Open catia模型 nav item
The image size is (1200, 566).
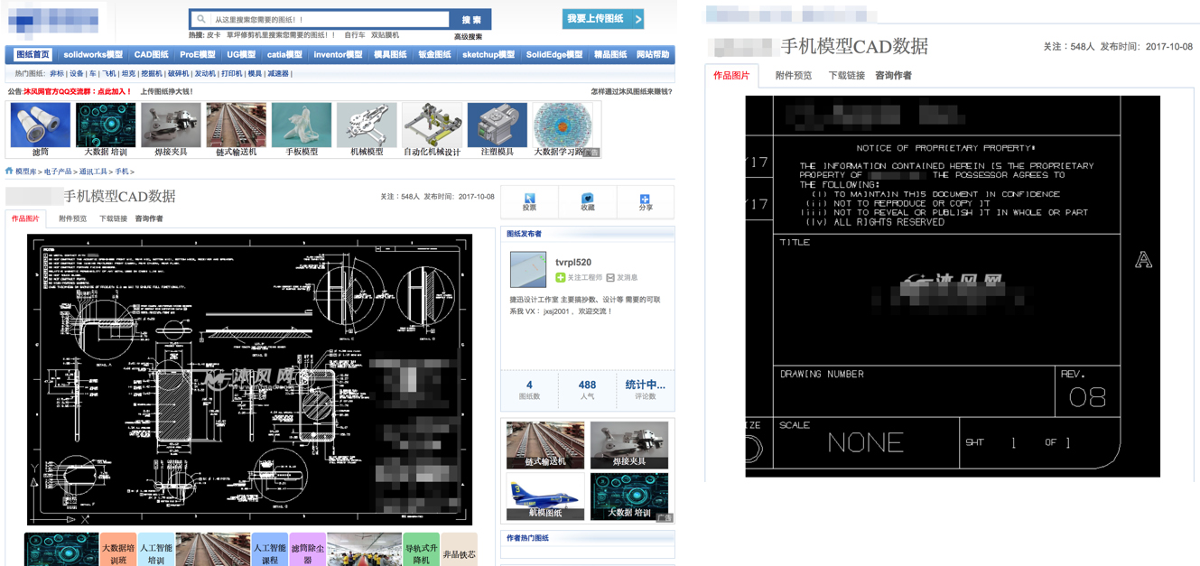point(284,55)
